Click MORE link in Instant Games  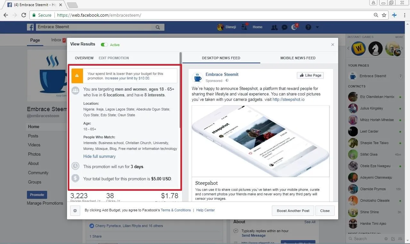click(x=399, y=37)
